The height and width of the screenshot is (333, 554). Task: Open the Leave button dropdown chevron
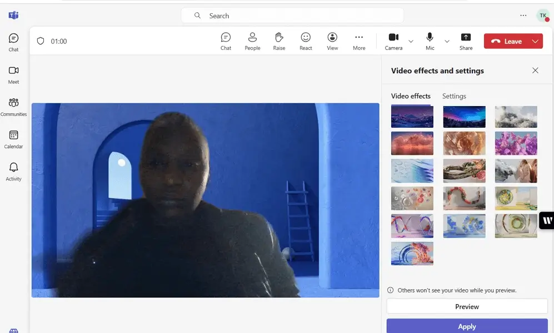point(535,41)
